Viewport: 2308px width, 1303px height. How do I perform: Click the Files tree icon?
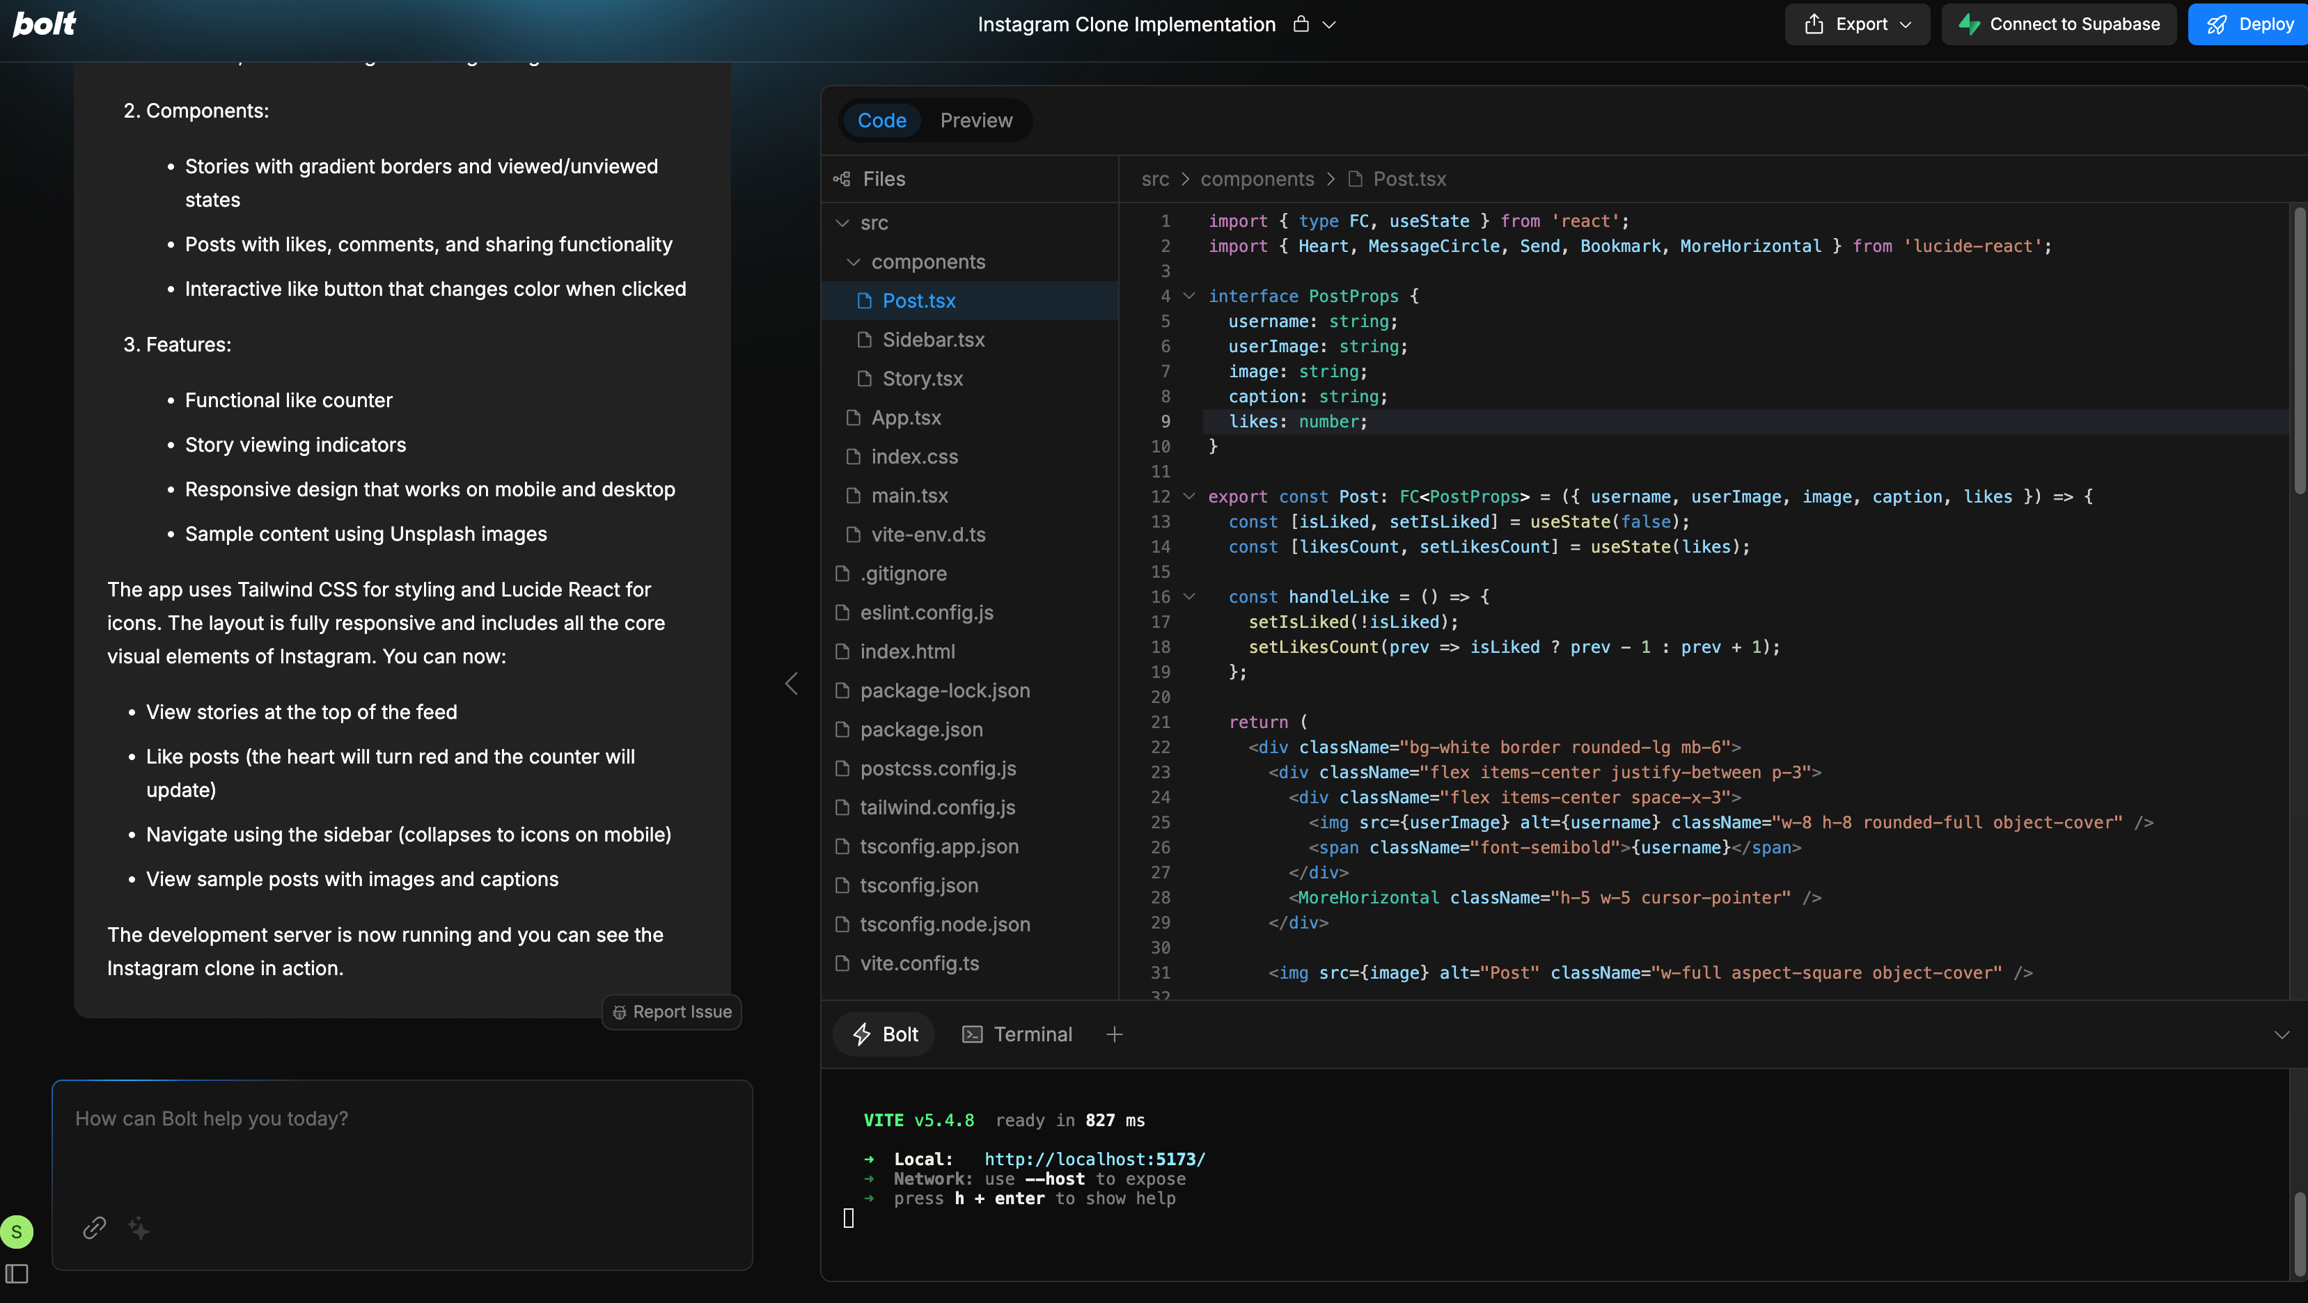841,179
